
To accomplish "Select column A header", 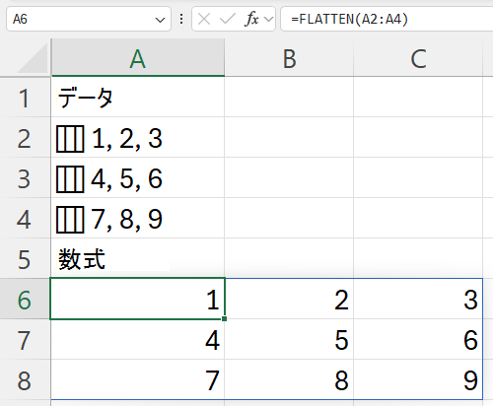I will pyautogui.click(x=138, y=58).
